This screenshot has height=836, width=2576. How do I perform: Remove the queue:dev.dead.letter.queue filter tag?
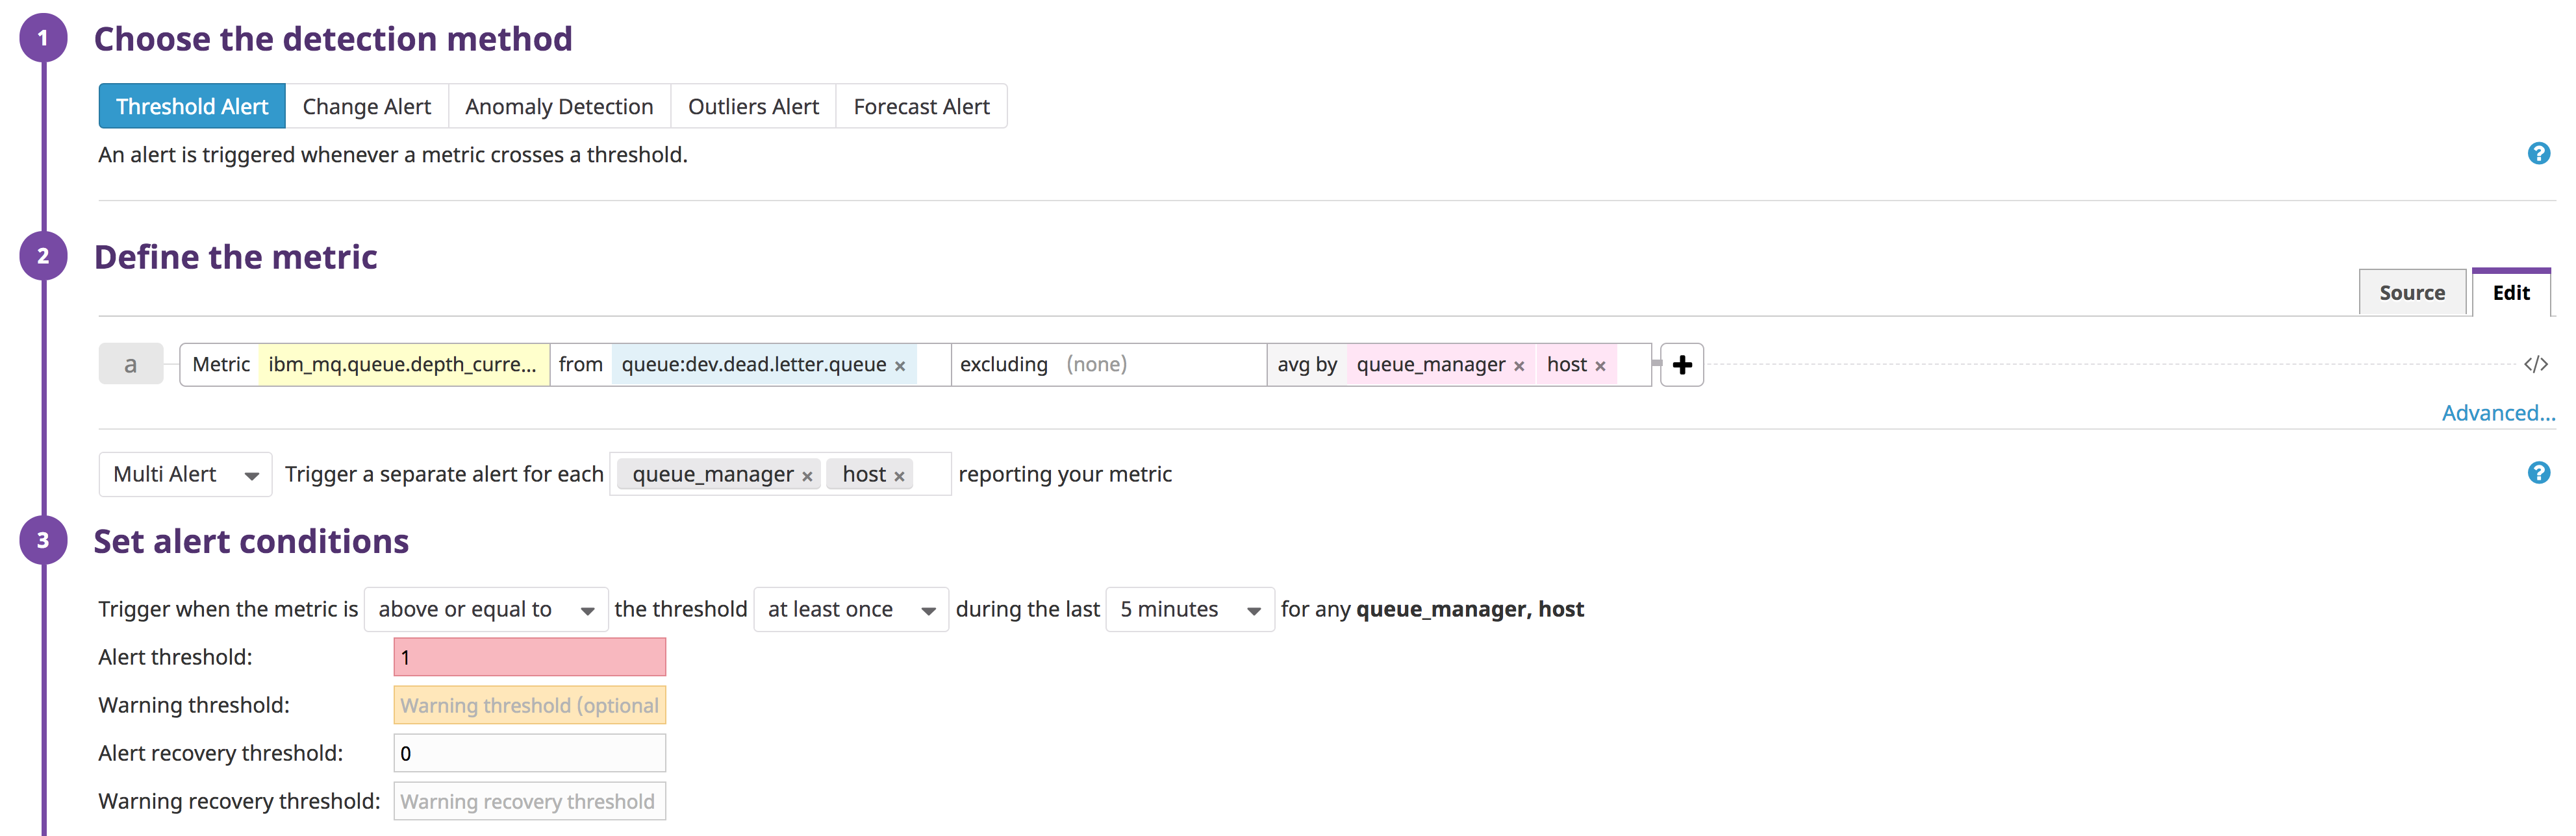(899, 365)
